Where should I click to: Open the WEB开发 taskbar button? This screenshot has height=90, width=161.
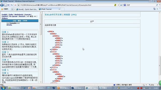pyautogui.click(x=63, y=88)
